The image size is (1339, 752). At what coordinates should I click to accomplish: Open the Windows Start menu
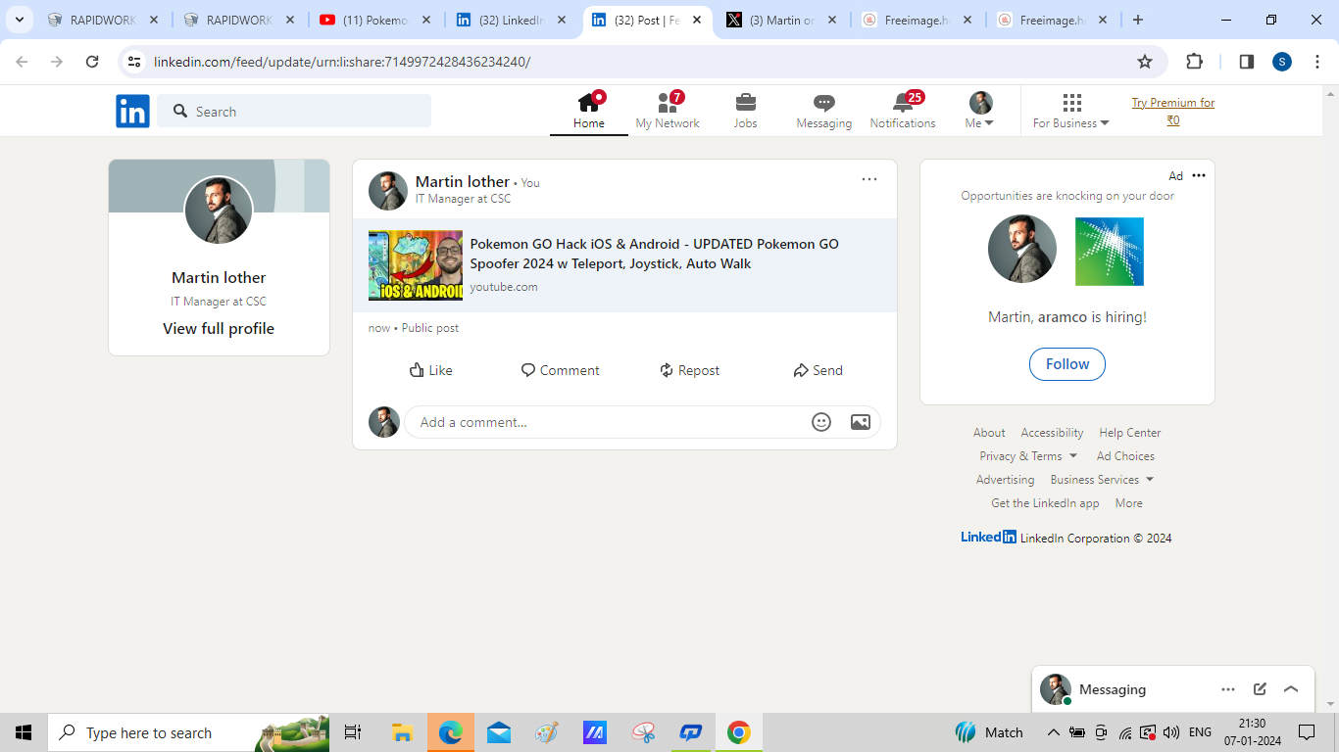[x=24, y=732]
